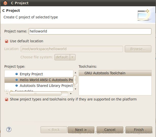Image resolution: width=156 pixels, height=137 pixels.
Task: Toggle Show project types only if supported checkbox
Action: point(7,99)
